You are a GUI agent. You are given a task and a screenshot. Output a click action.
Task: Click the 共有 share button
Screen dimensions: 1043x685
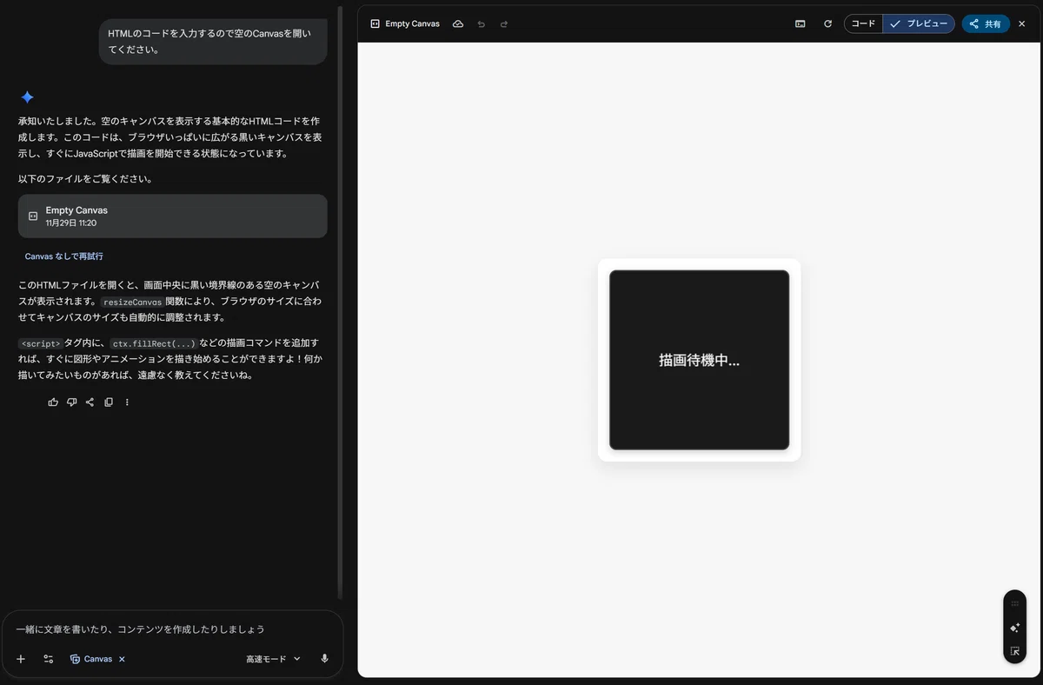coord(986,23)
